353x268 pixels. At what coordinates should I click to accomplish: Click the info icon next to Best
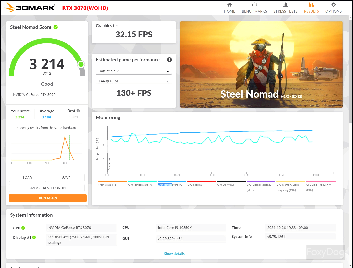coord(78,111)
